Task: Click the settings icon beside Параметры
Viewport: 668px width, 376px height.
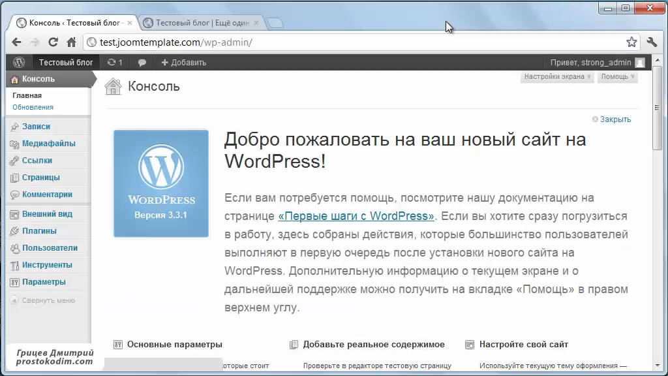Action: tap(14, 282)
